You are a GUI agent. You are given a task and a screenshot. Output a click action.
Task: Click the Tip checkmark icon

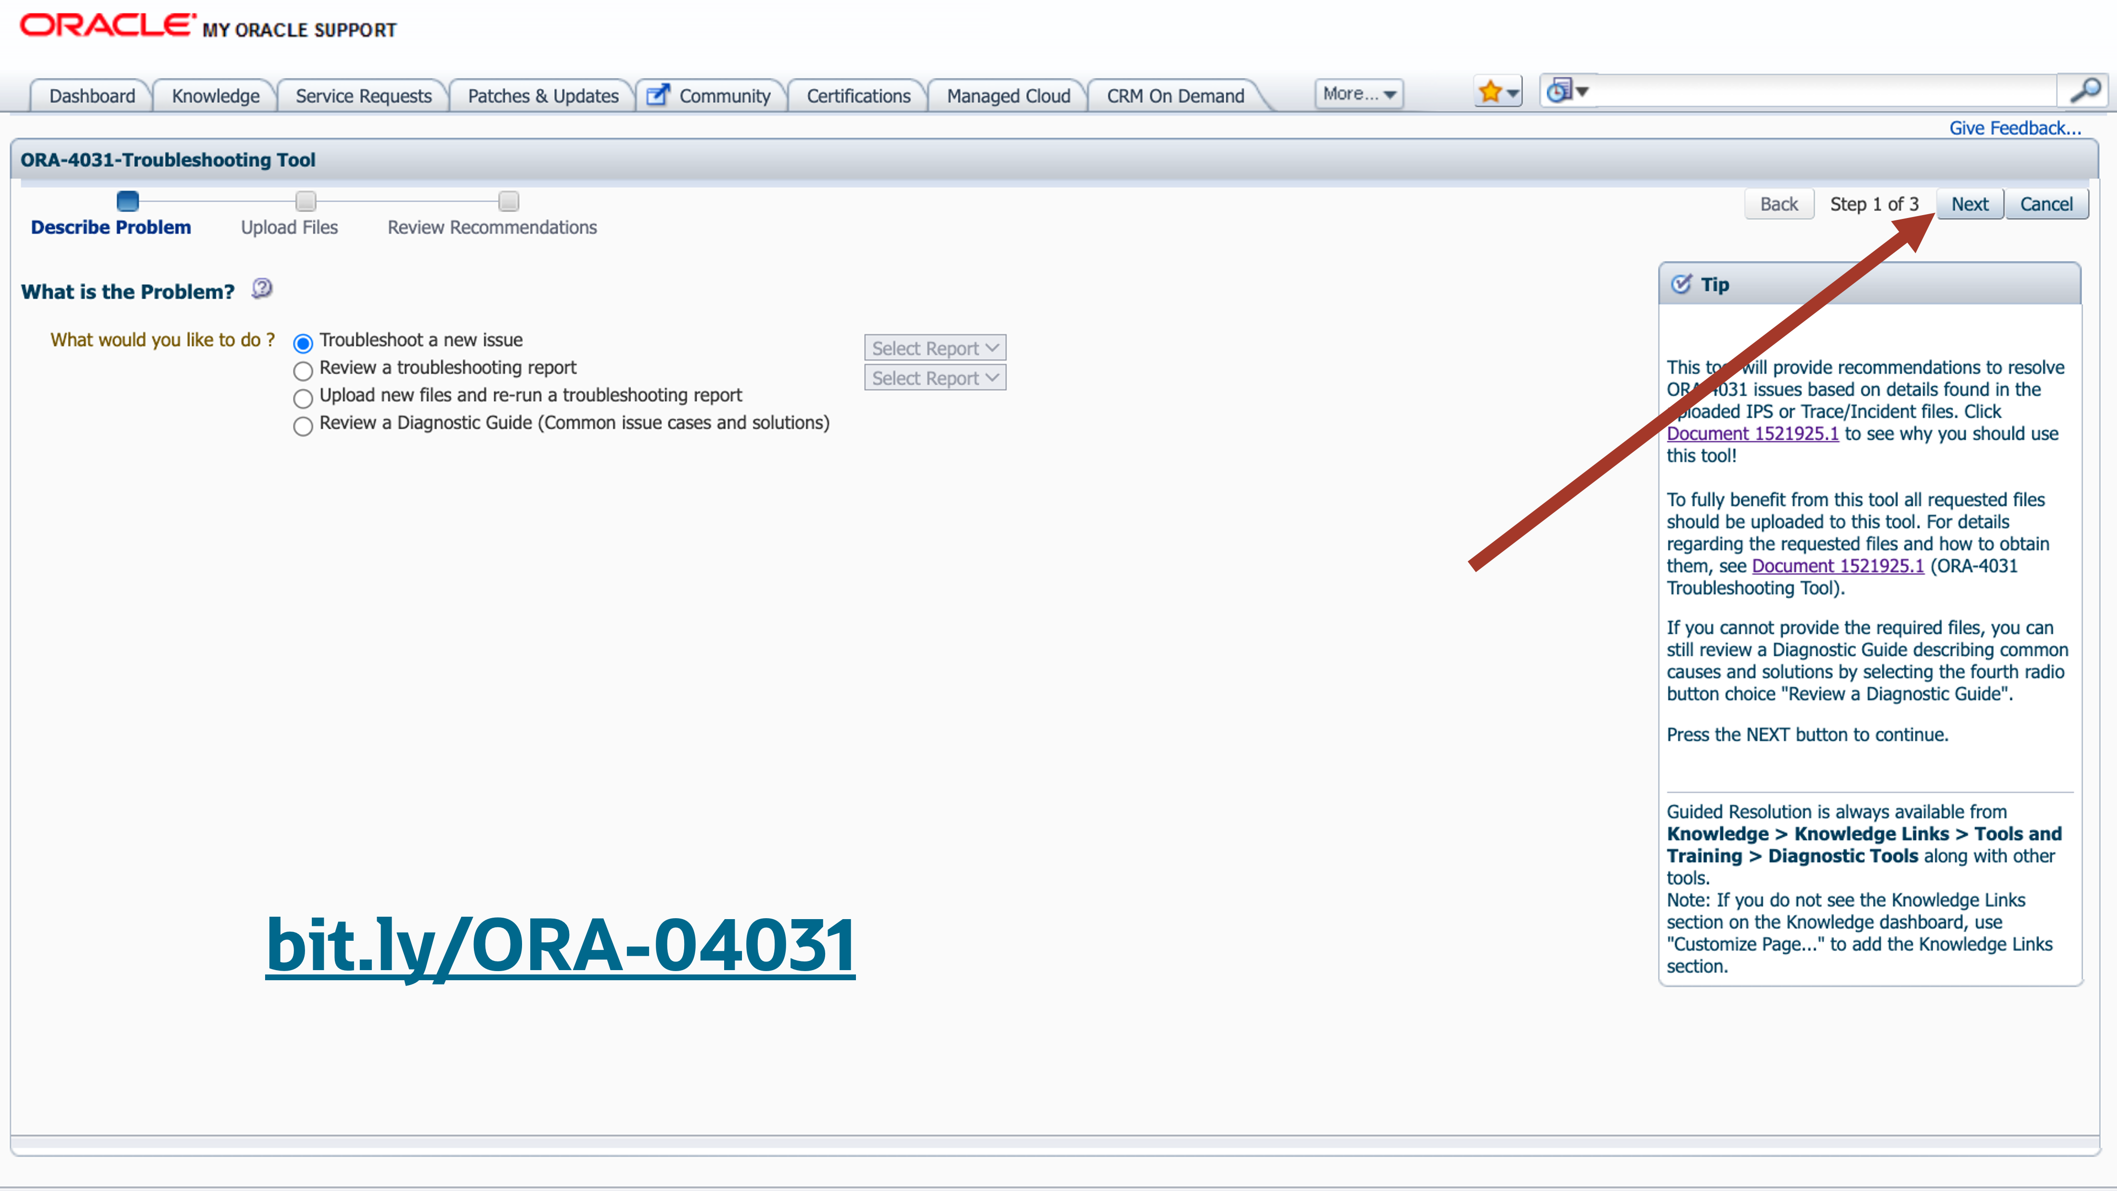[1682, 283]
